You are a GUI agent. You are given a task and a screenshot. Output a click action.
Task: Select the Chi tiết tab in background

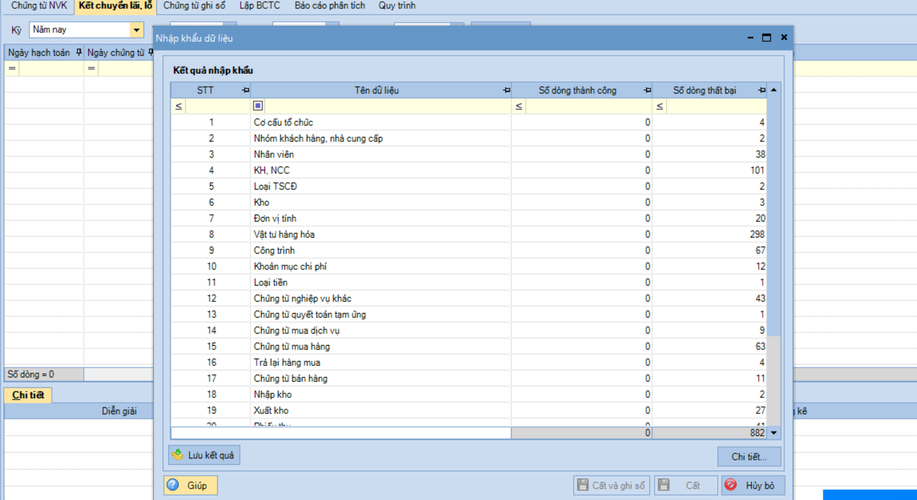tap(28, 395)
